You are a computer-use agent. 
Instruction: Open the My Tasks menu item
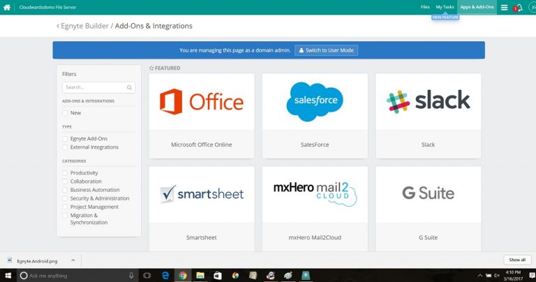point(445,7)
